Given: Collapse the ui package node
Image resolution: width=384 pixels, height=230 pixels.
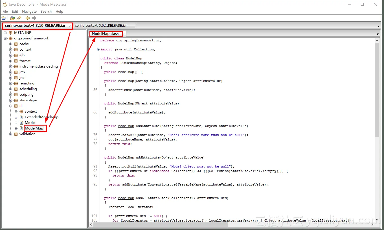Looking at the screenshot, I should [10, 106].
